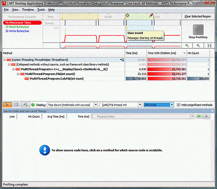
Task: Sort by Hit Count column header
Action: coord(198,53)
